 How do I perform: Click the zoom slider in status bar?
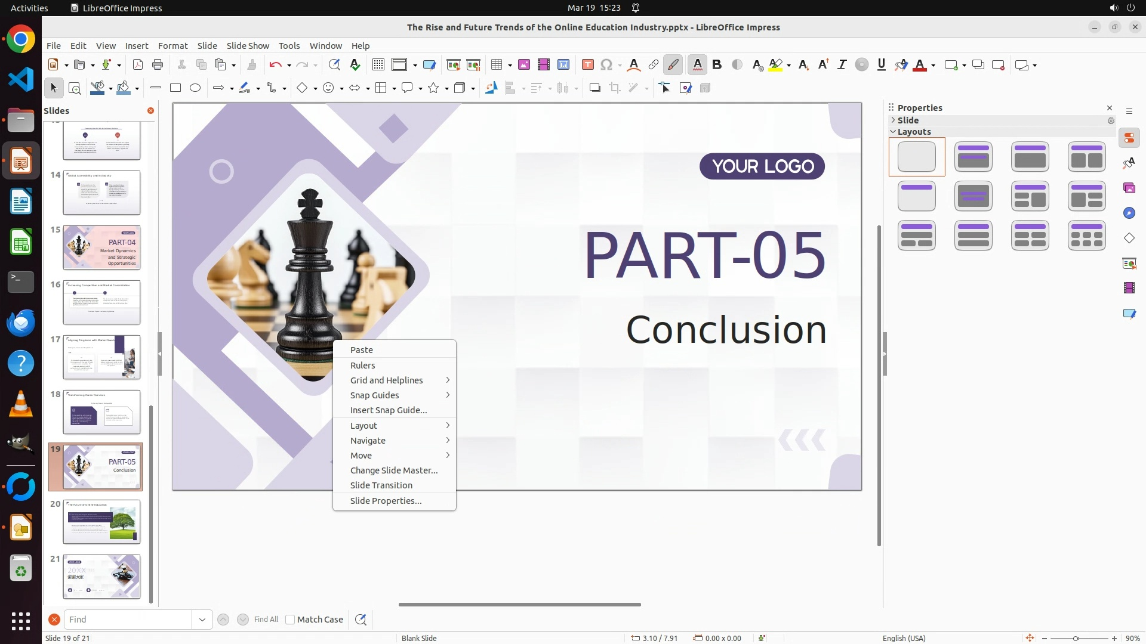[1076, 638]
